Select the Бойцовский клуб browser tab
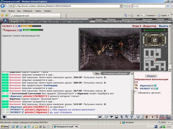The width and height of the screenshot is (173, 129). click(35, 16)
